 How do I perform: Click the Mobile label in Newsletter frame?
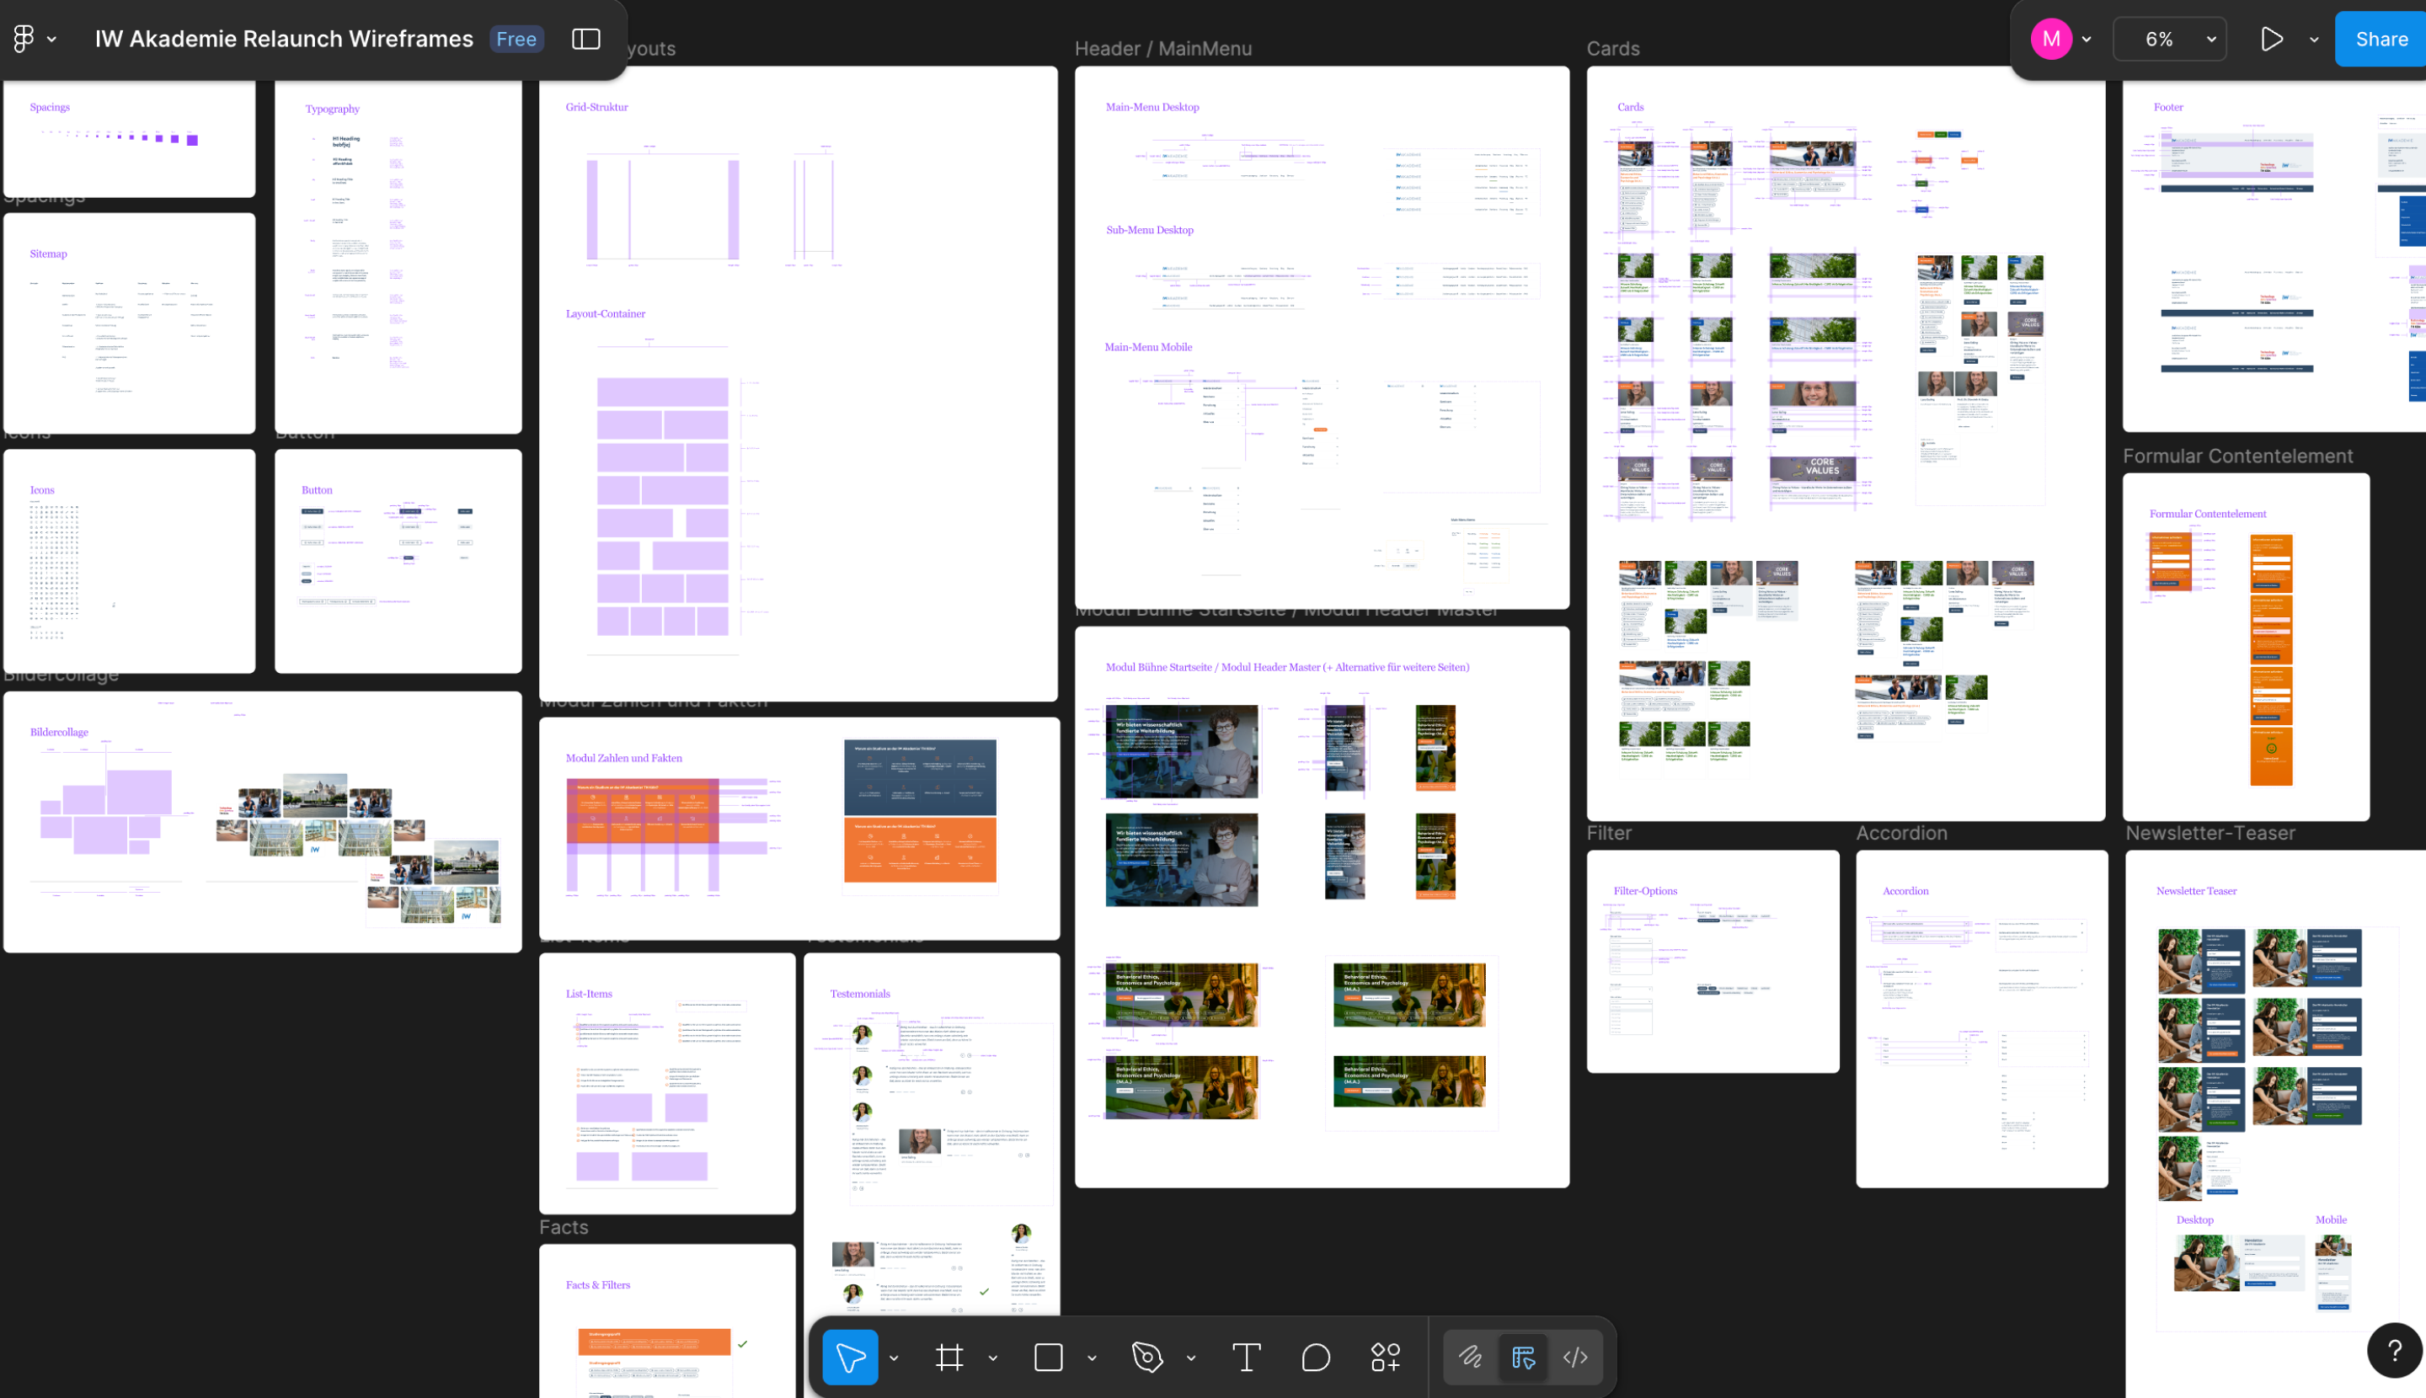point(2331,1219)
